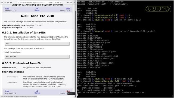
Task: Show site information icon in address bar
Action: coord(18,2)
